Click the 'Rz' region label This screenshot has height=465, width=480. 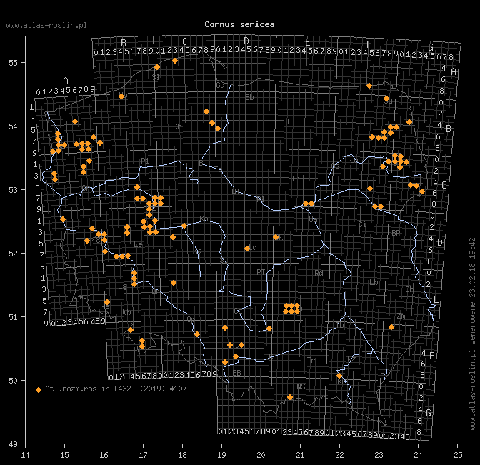[351, 359]
